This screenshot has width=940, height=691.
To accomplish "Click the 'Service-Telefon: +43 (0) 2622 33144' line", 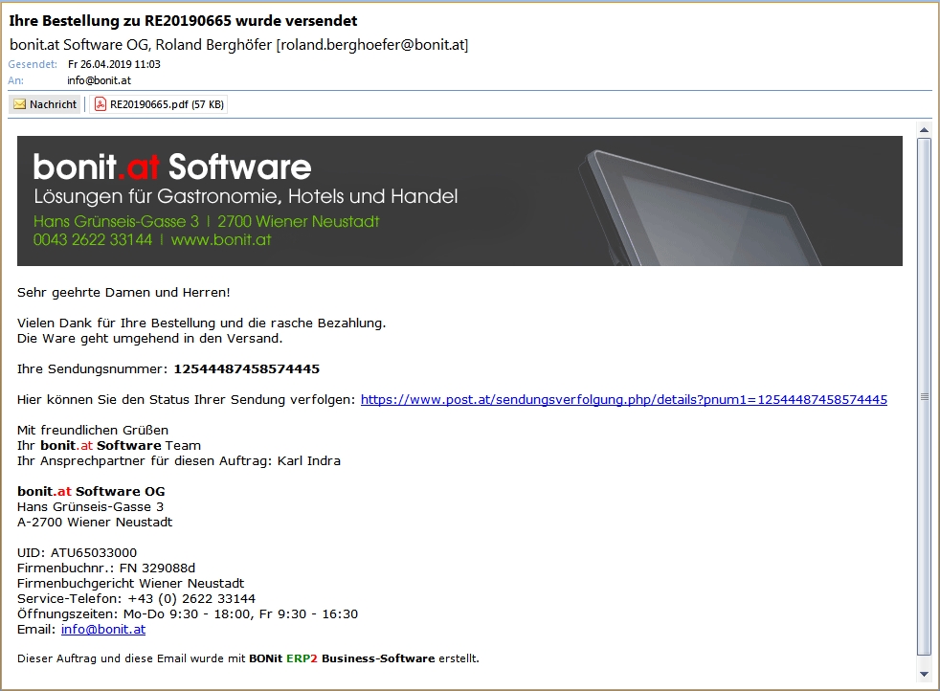I will pos(136,599).
